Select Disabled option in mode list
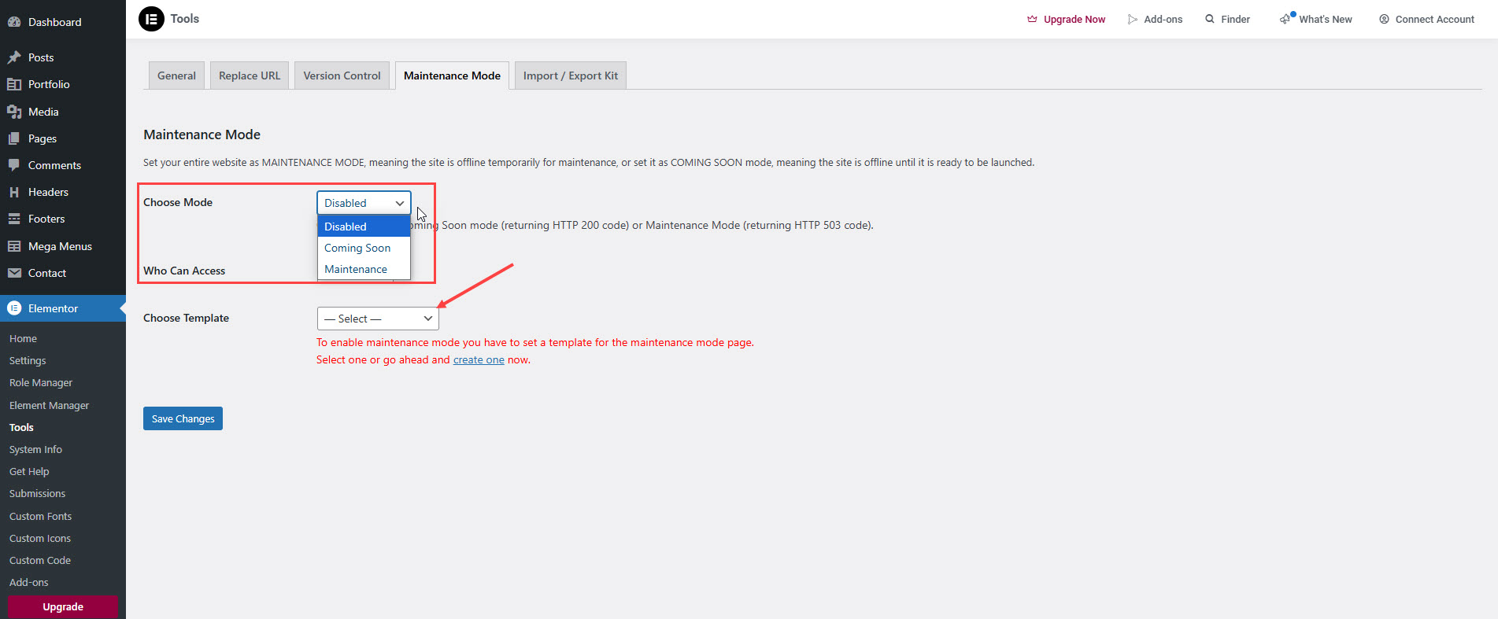The height and width of the screenshot is (619, 1498). click(x=364, y=227)
